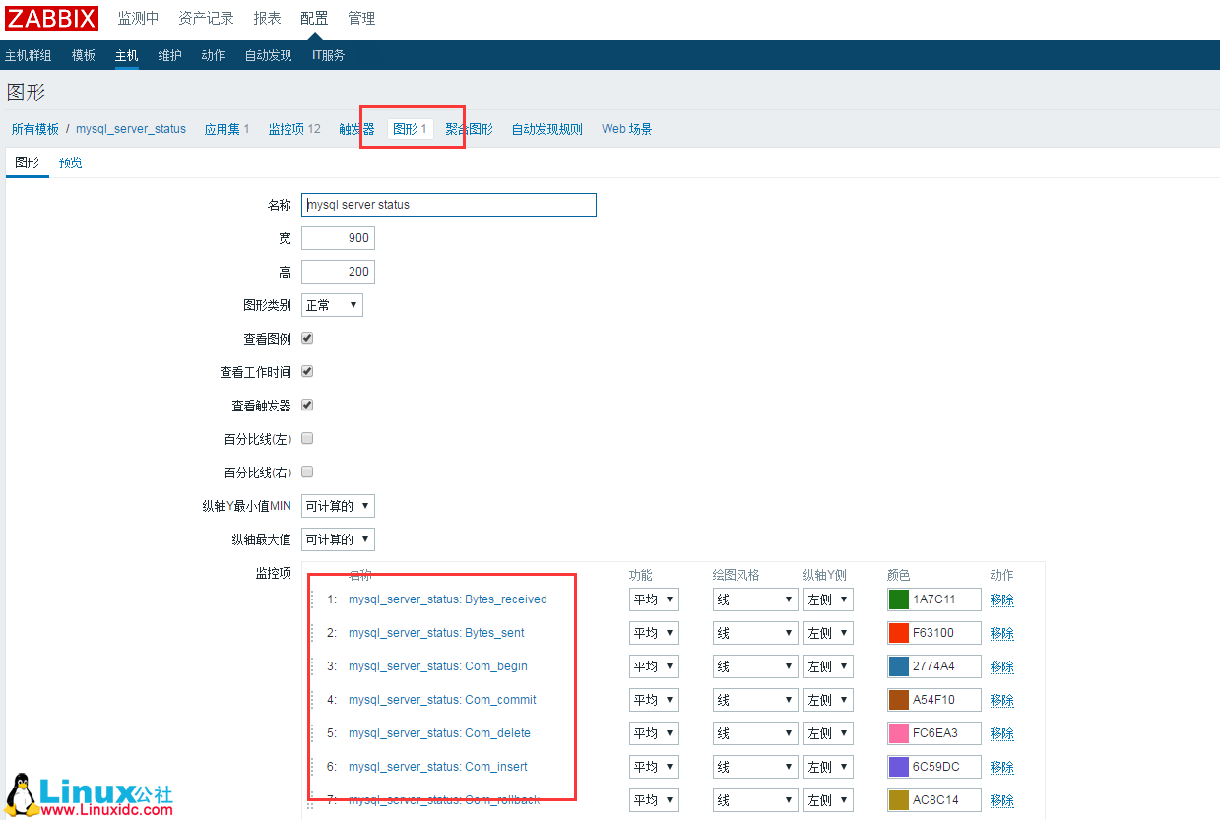Viewport: 1220px width, 820px height.
Task: Select 模板 in the sub-navigation bar
Action: pos(83,55)
